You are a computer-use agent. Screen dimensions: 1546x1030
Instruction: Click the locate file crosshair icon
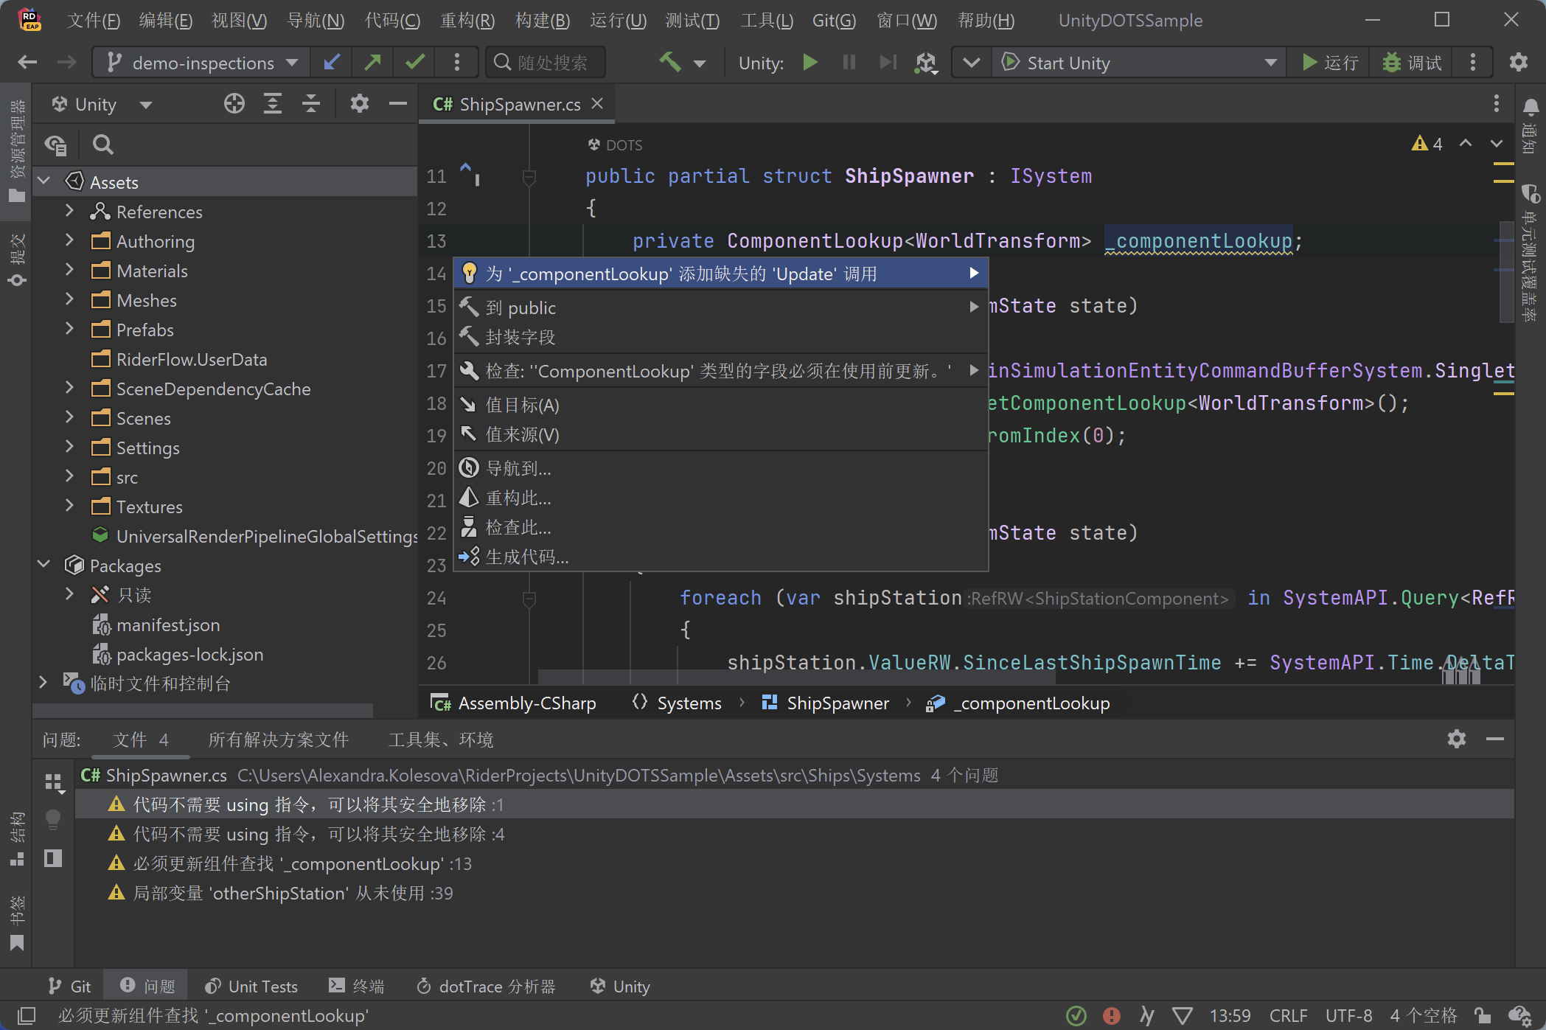pyautogui.click(x=234, y=104)
